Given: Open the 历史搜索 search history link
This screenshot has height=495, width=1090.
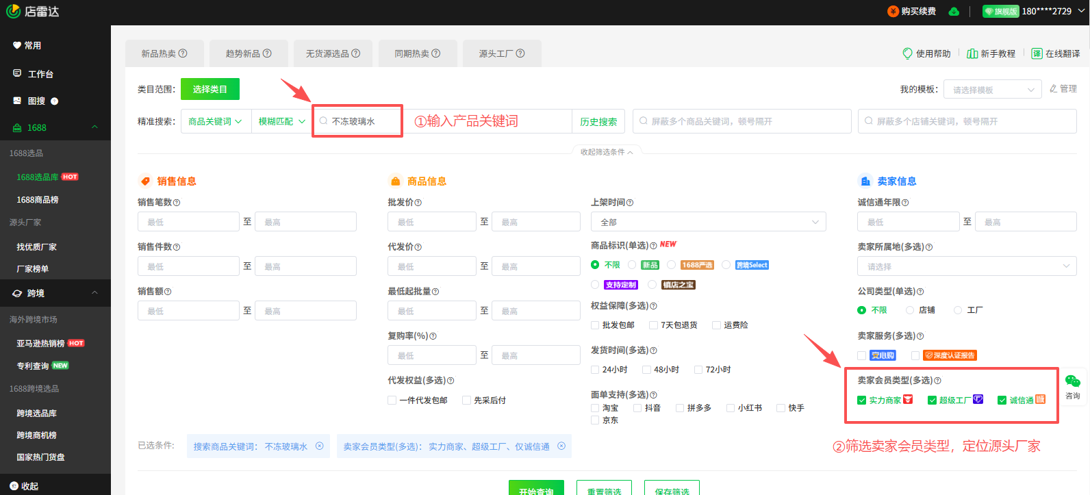Looking at the screenshot, I should click(598, 122).
